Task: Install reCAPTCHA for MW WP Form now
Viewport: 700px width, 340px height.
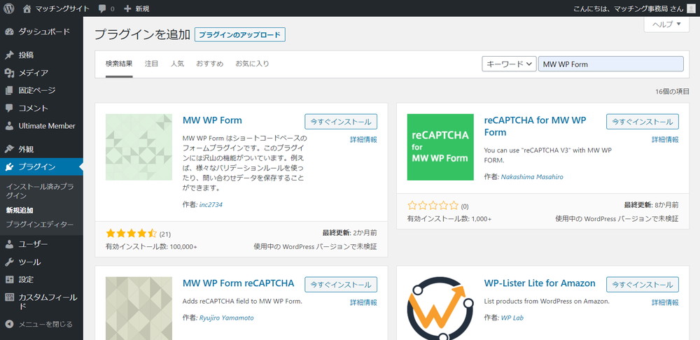Action: coord(643,121)
